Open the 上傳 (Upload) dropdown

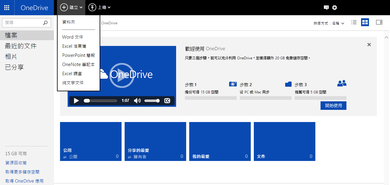coord(99,8)
